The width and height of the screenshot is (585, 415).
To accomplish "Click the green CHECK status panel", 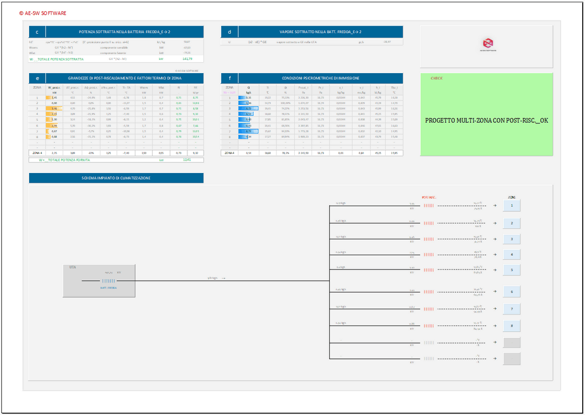I will [486, 115].
